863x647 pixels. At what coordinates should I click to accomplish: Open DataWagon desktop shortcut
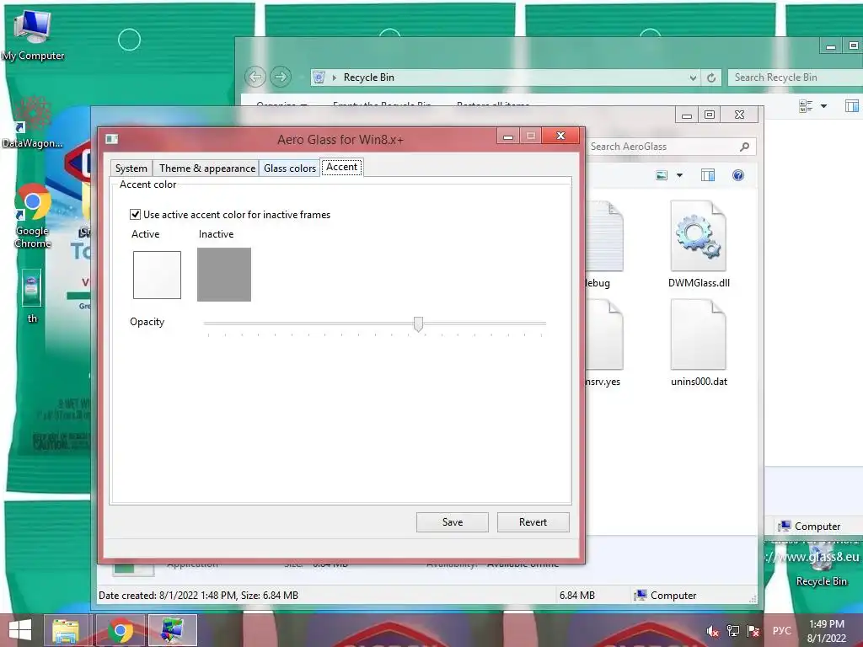[33, 123]
